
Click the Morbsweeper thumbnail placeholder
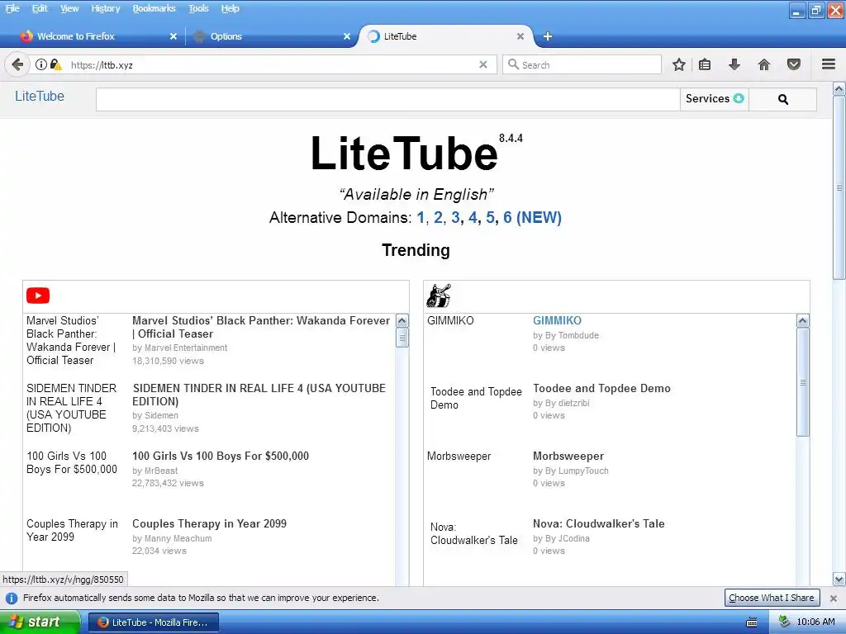(x=459, y=456)
